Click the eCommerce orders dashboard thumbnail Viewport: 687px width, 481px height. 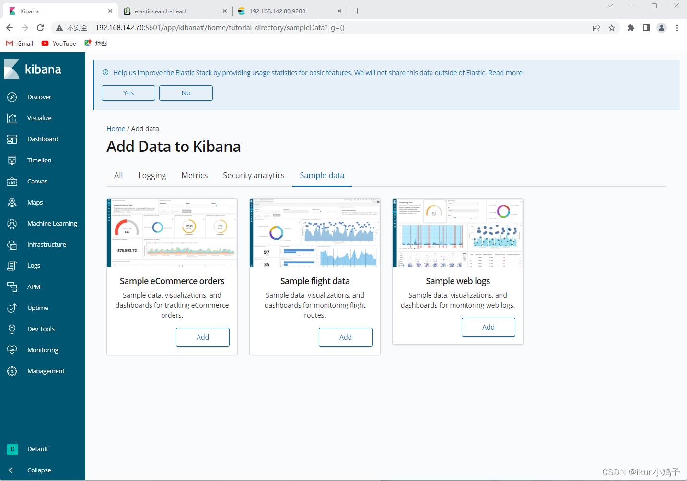coord(172,233)
